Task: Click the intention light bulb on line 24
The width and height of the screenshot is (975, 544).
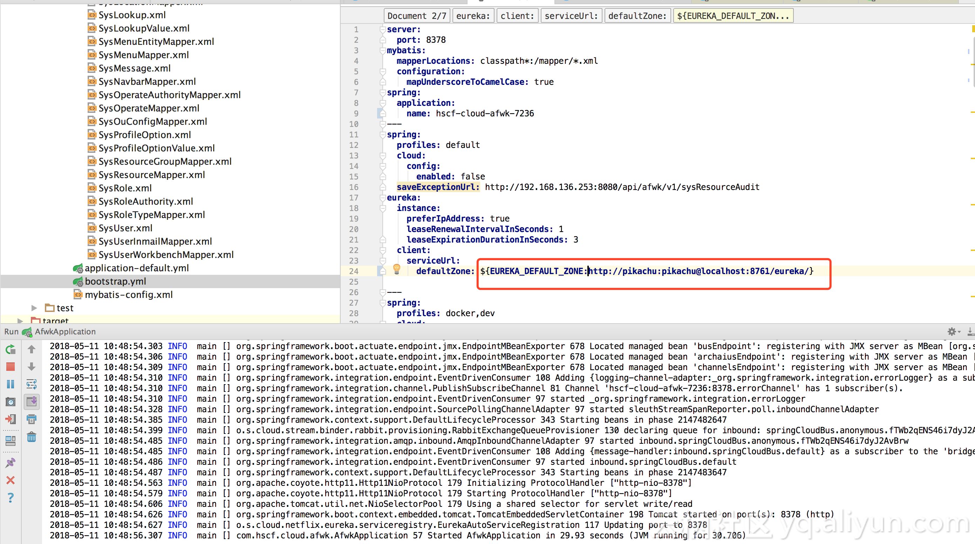Action: pos(397,269)
